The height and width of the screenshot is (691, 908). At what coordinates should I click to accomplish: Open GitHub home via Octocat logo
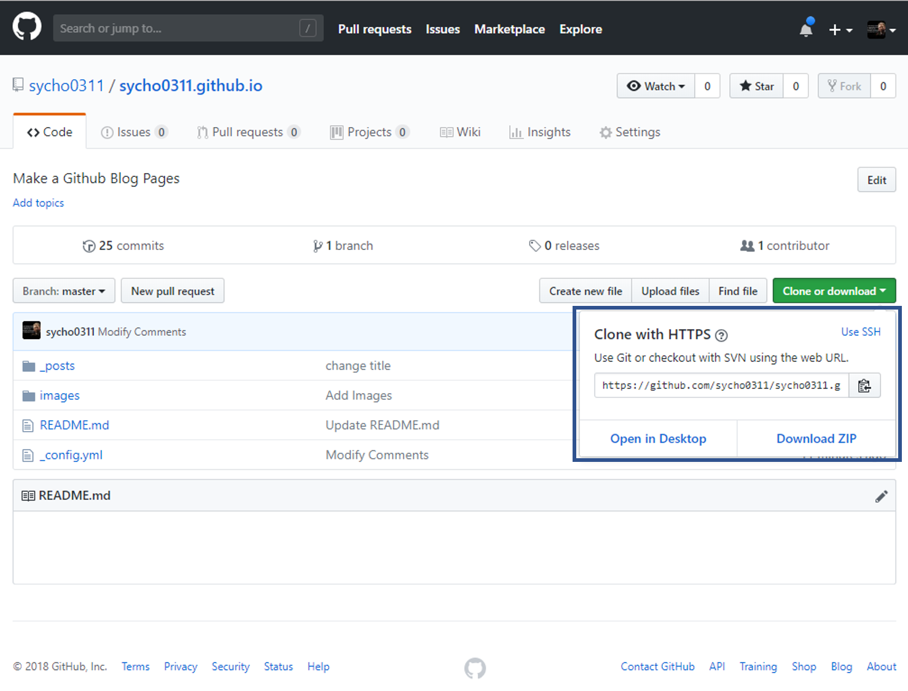(x=27, y=27)
